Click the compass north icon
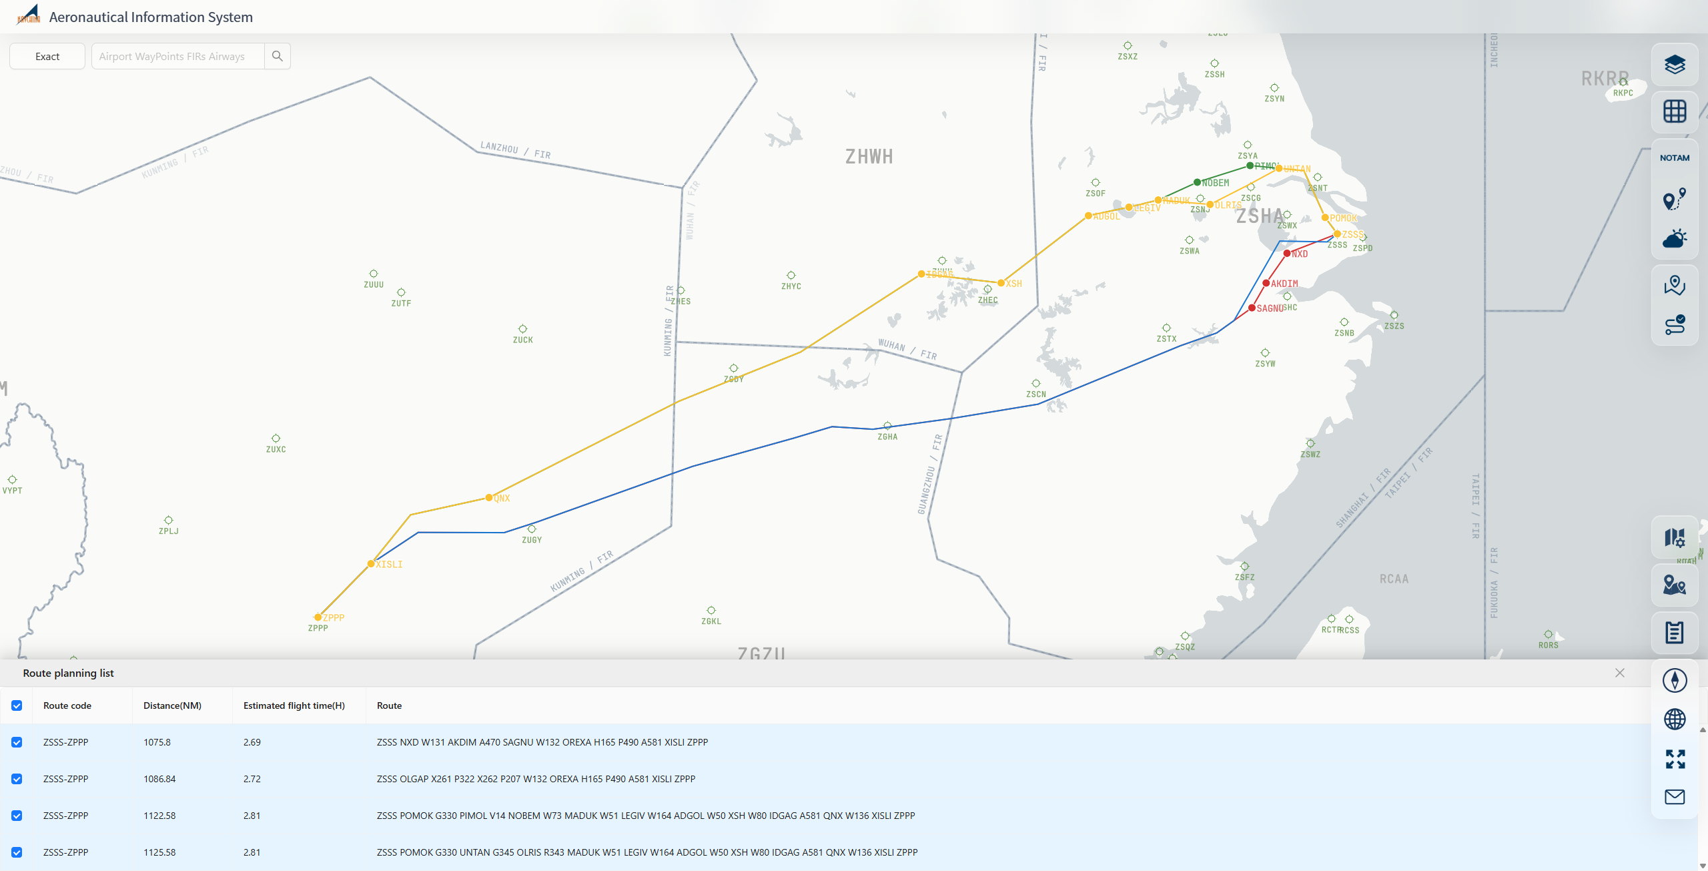Screen dimensions: 1708x871 (x=1674, y=680)
